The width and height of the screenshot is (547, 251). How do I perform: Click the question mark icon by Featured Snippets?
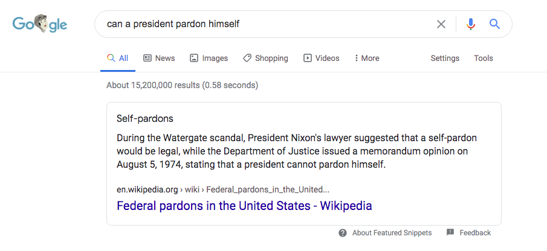[x=343, y=233]
